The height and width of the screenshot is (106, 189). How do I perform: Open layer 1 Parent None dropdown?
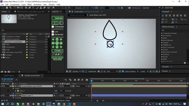click(81, 86)
